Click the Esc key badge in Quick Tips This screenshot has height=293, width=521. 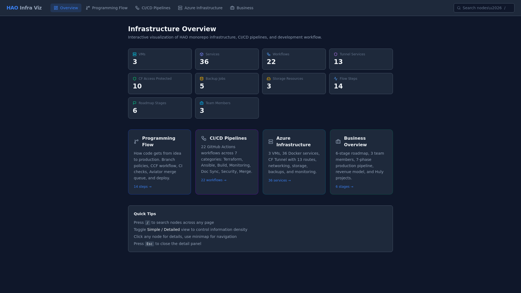(150, 244)
